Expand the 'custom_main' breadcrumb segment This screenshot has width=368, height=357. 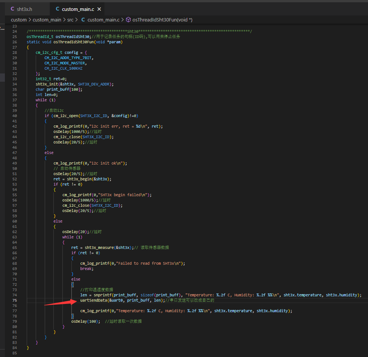point(47,20)
